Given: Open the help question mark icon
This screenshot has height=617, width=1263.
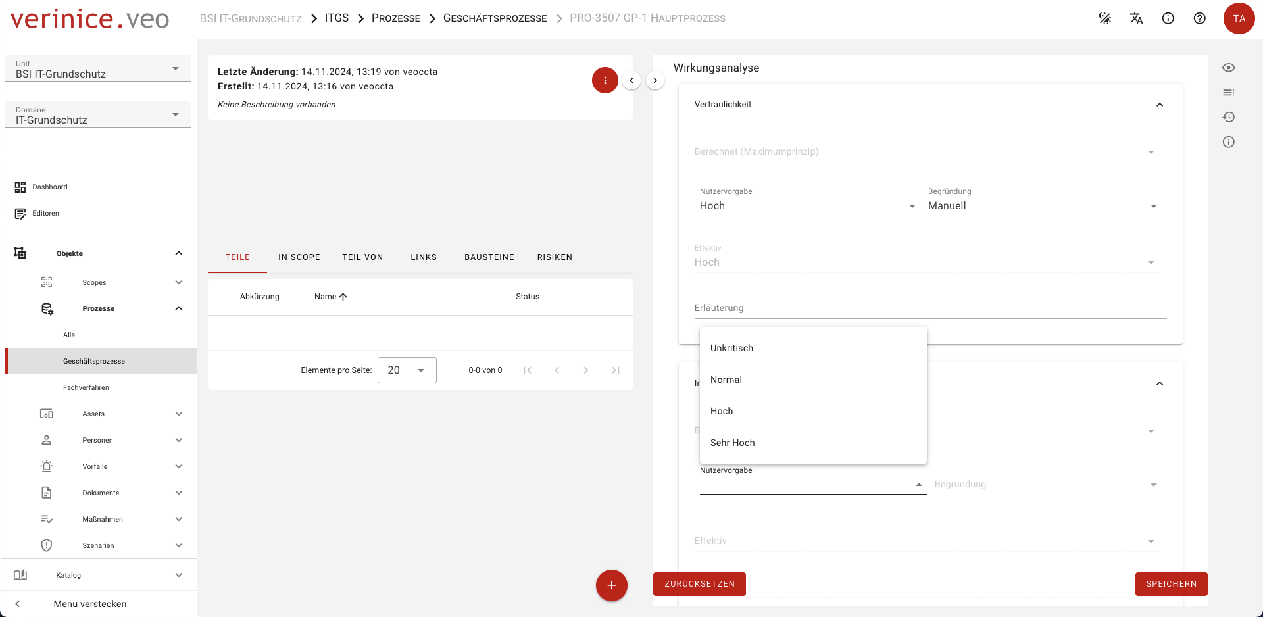Looking at the screenshot, I should (x=1199, y=18).
